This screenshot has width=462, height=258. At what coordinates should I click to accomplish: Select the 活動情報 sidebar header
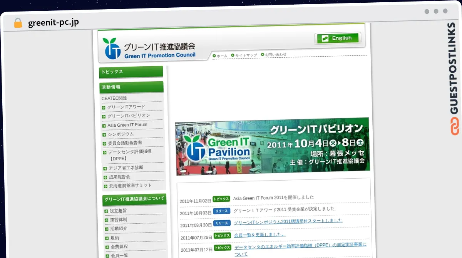131,87
